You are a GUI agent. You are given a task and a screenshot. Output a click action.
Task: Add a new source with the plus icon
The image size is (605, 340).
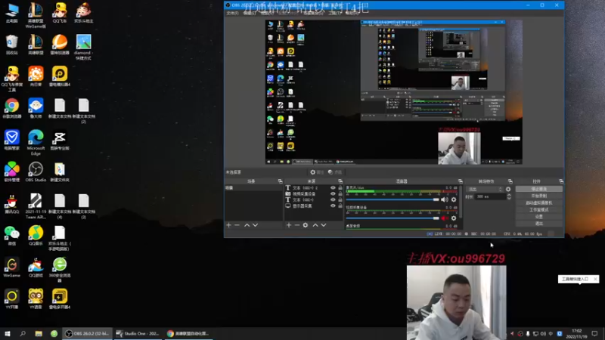[289, 225]
